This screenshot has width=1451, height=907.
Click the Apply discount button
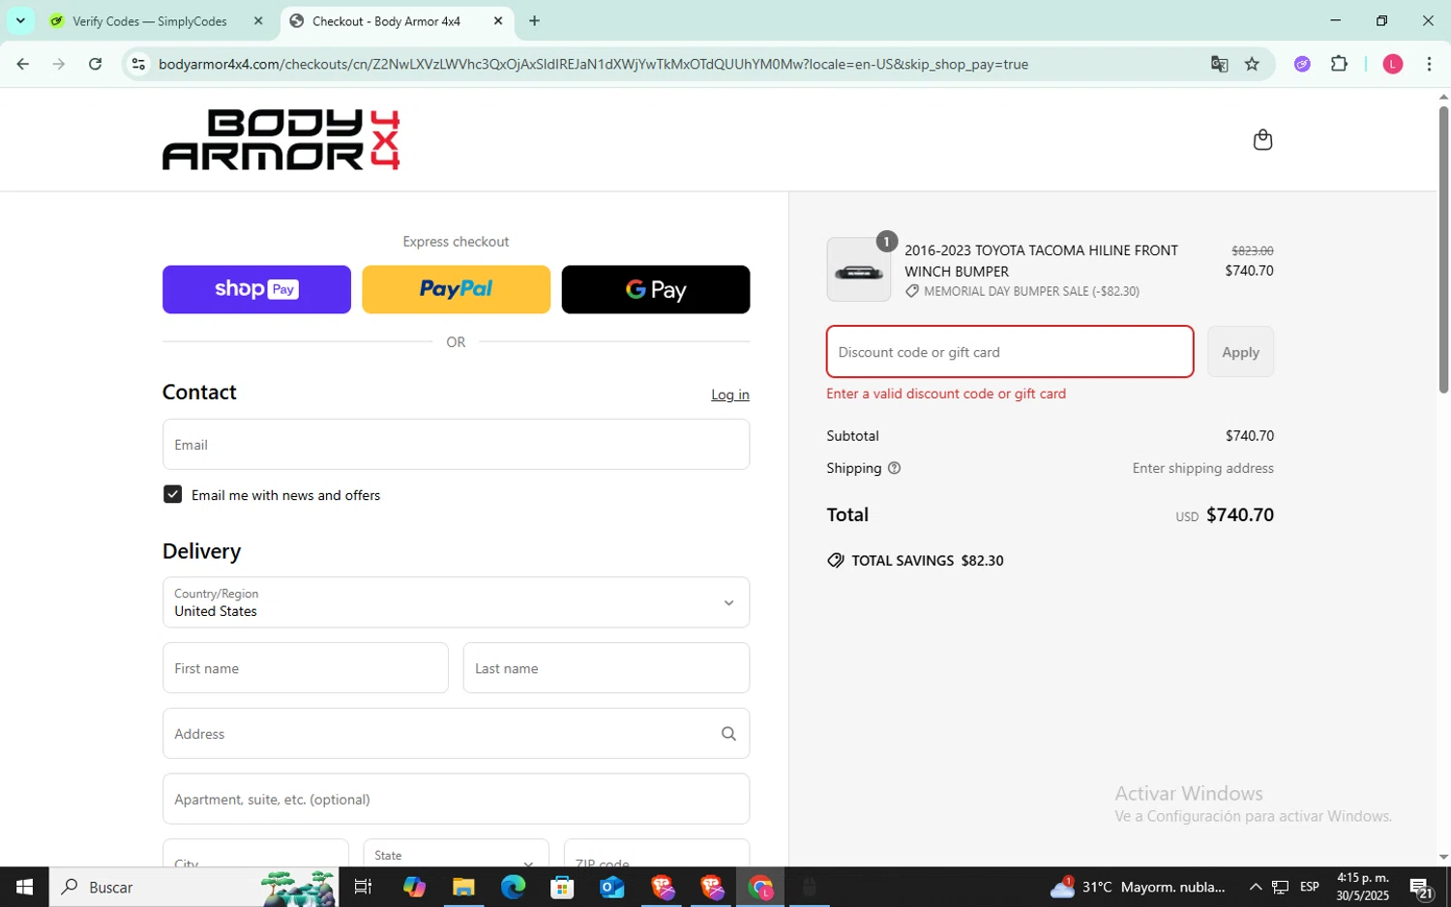1240,352
